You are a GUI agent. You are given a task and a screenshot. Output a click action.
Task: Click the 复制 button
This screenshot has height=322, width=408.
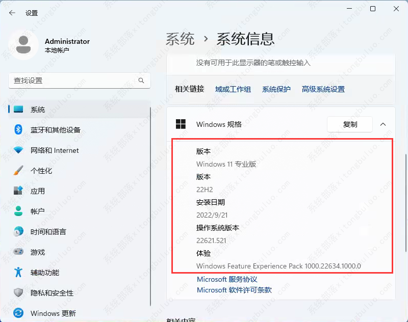coord(350,124)
